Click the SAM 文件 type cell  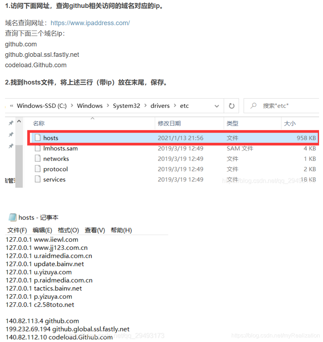(240, 149)
